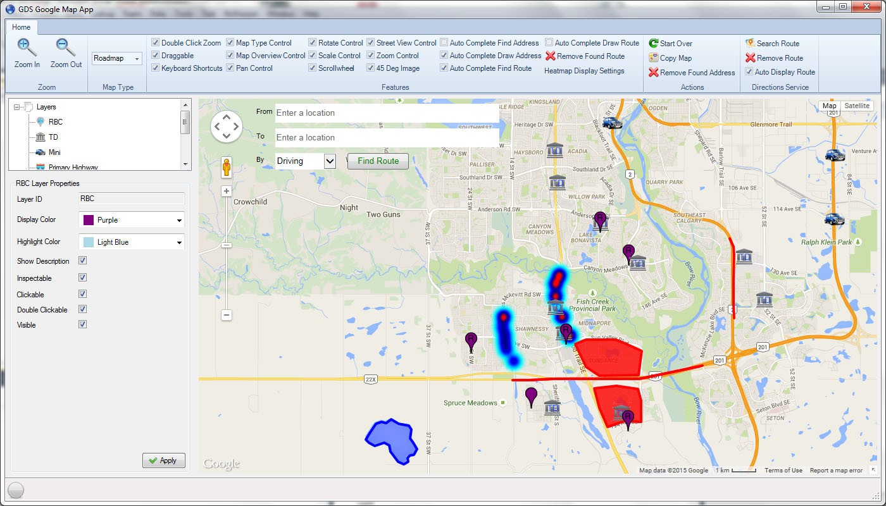Click the Remove Route red X icon
The height and width of the screenshot is (506, 886).
[x=750, y=58]
